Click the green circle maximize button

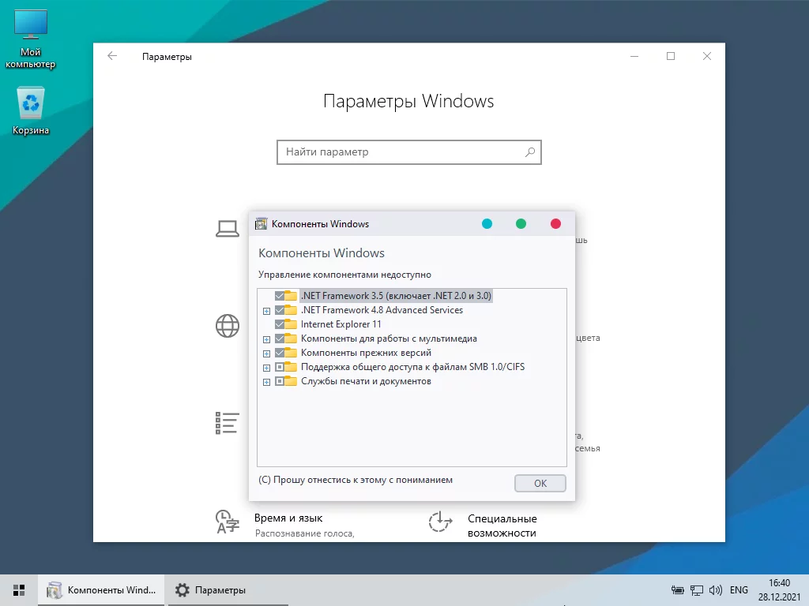pos(521,223)
